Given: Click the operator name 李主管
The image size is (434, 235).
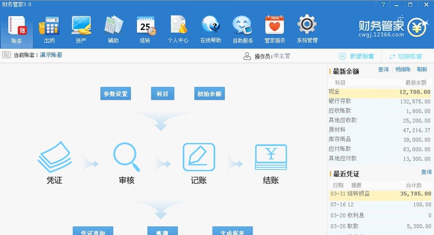Looking at the screenshot, I should (x=282, y=56).
